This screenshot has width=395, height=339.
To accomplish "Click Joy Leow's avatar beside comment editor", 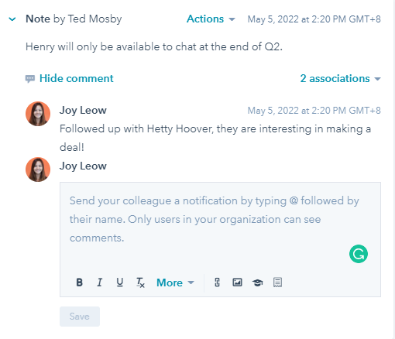I will [38, 169].
